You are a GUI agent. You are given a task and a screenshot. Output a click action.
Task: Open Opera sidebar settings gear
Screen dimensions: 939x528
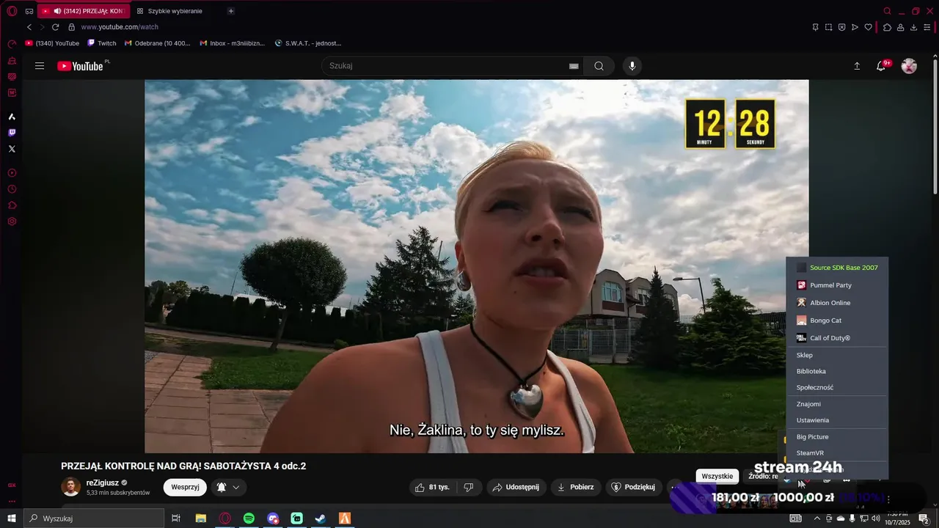click(12, 221)
